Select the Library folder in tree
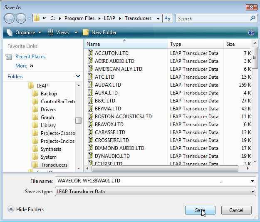Viewport: 260px width, 222px height. pyautogui.click(x=44, y=125)
